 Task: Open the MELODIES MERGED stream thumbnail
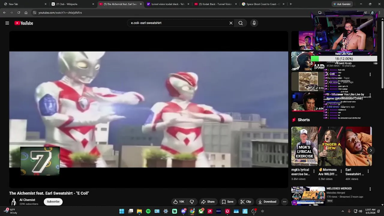point(308,196)
